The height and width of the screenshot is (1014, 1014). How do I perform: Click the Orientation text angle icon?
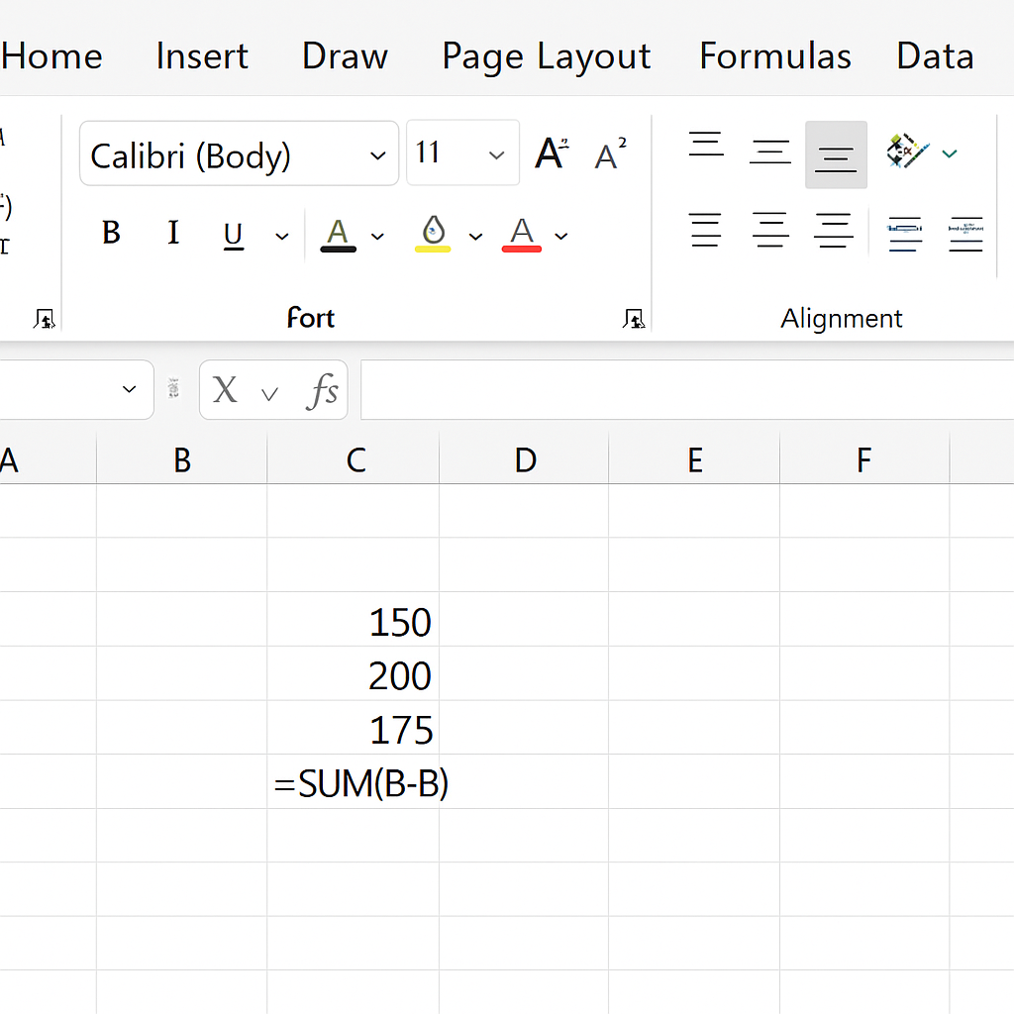pyautogui.click(x=909, y=152)
